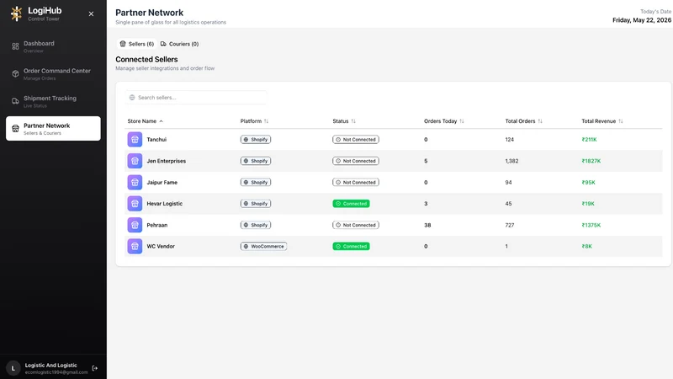Screen dimensions: 673x379
Task: Click the Logistic And Logistic account name
Action: point(51,366)
